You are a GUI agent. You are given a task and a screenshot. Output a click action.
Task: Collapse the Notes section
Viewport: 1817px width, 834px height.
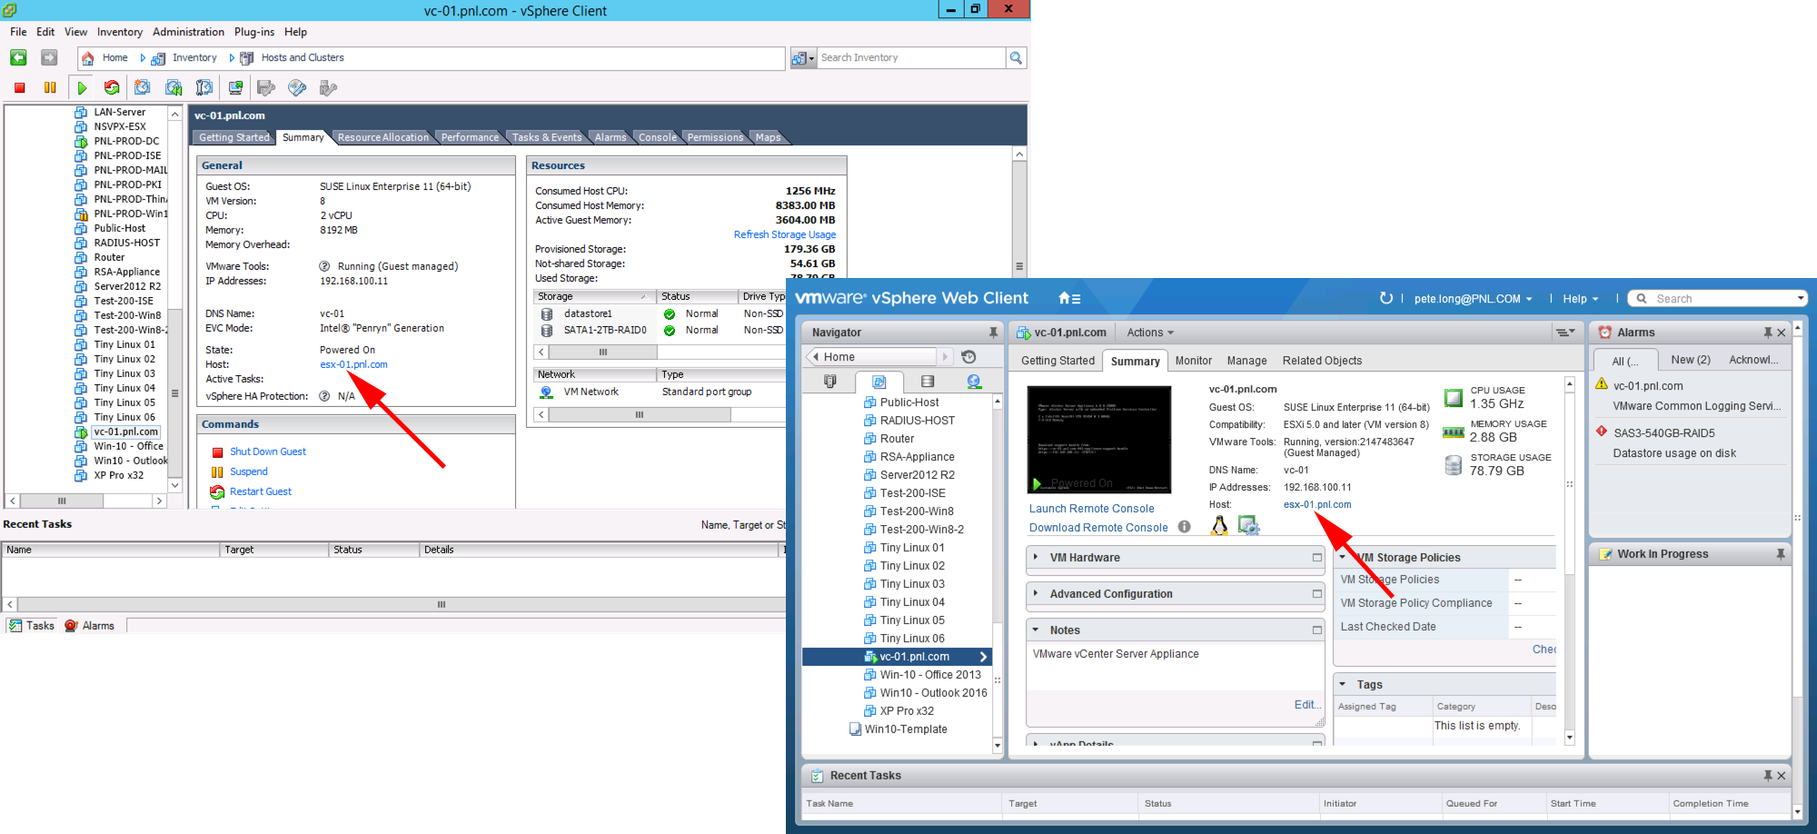pyautogui.click(x=1036, y=630)
